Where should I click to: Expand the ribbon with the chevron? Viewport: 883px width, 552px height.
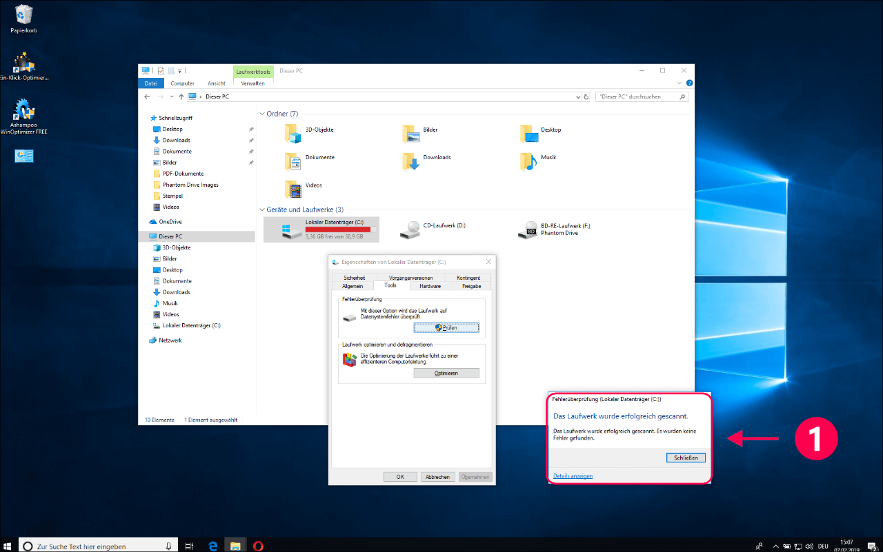point(680,83)
